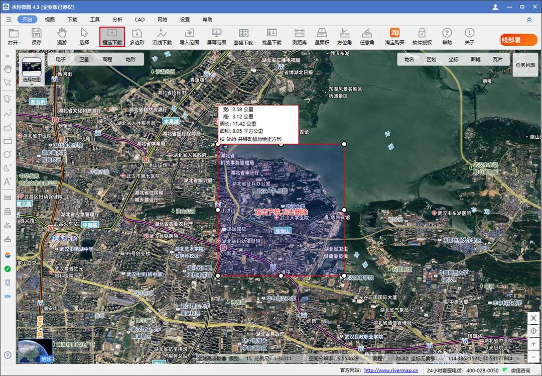542x376 pixels.
Task: Choose the 沿线下载 along-line download tool
Action: tap(162, 36)
